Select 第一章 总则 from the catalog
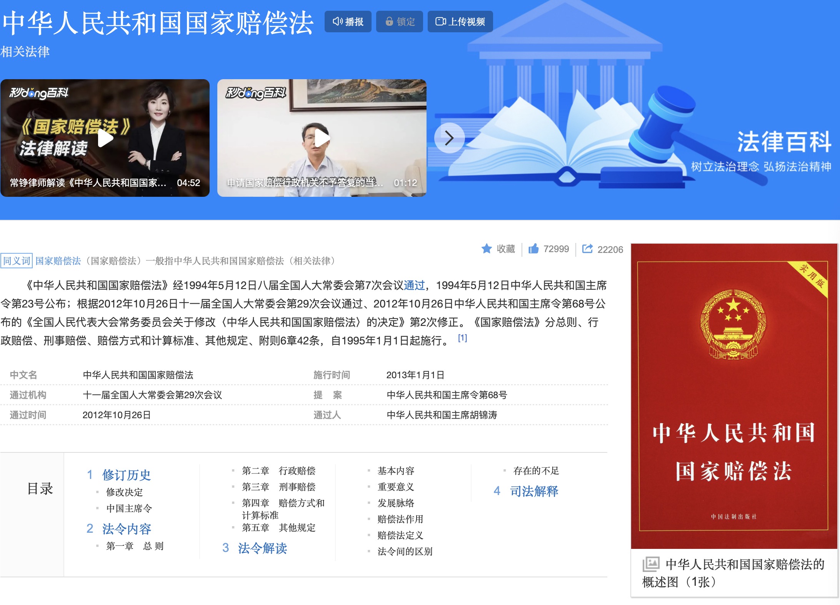The image size is (840, 605). coord(135,545)
